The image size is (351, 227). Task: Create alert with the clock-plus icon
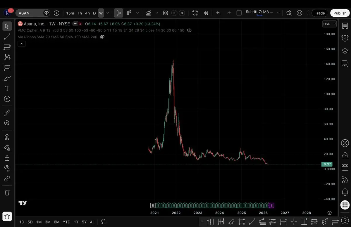pos(195,13)
